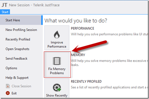149x99 pixels.
Task: Click the Show Recently label
Action: tap(57, 95)
